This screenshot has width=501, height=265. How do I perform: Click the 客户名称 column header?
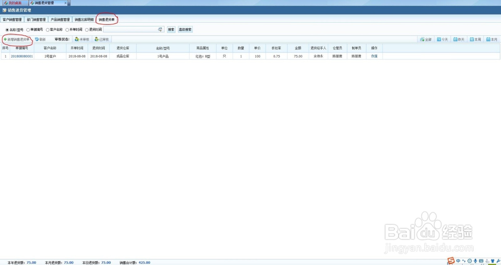tap(50, 48)
